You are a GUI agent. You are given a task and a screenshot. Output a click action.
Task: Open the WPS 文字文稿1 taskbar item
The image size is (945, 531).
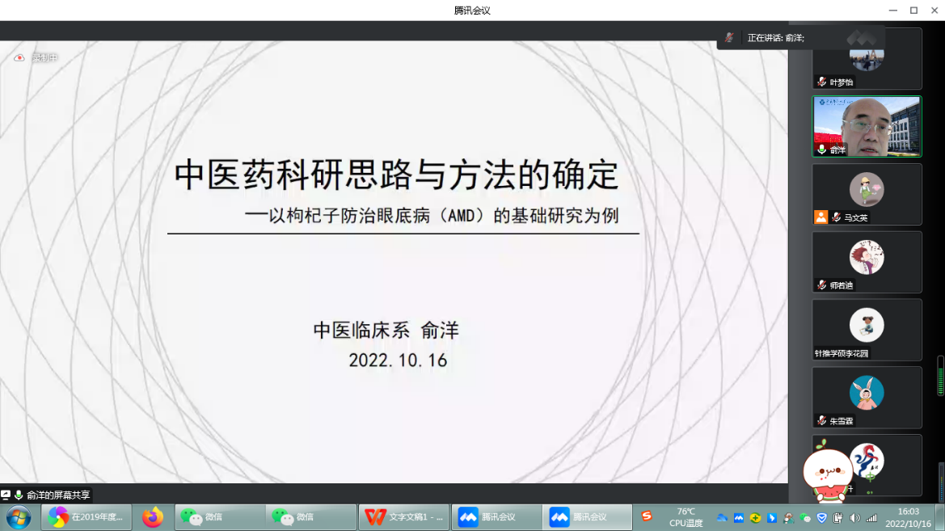point(403,517)
